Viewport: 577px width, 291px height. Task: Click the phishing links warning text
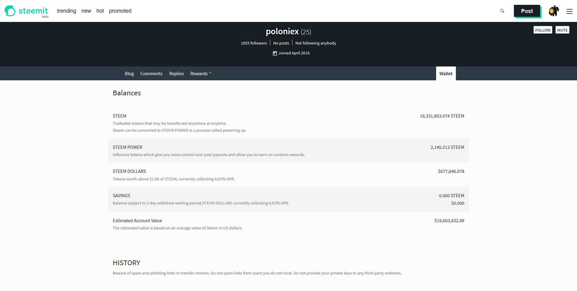click(x=257, y=273)
